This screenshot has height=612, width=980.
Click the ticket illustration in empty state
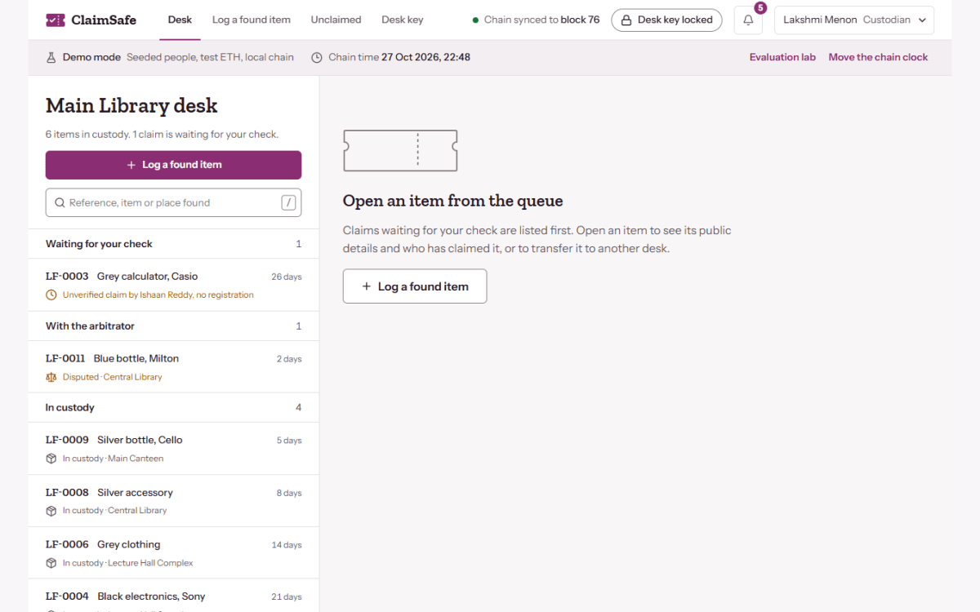tap(400, 150)
